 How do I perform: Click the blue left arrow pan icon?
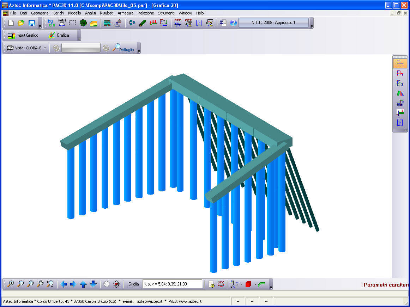(x=64, y=284)
